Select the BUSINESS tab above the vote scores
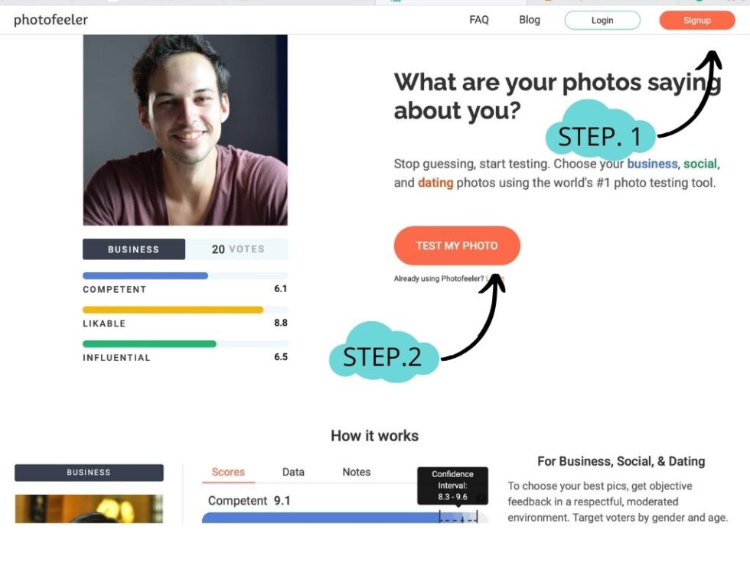 pyautogui.click(x=134, y=249)
